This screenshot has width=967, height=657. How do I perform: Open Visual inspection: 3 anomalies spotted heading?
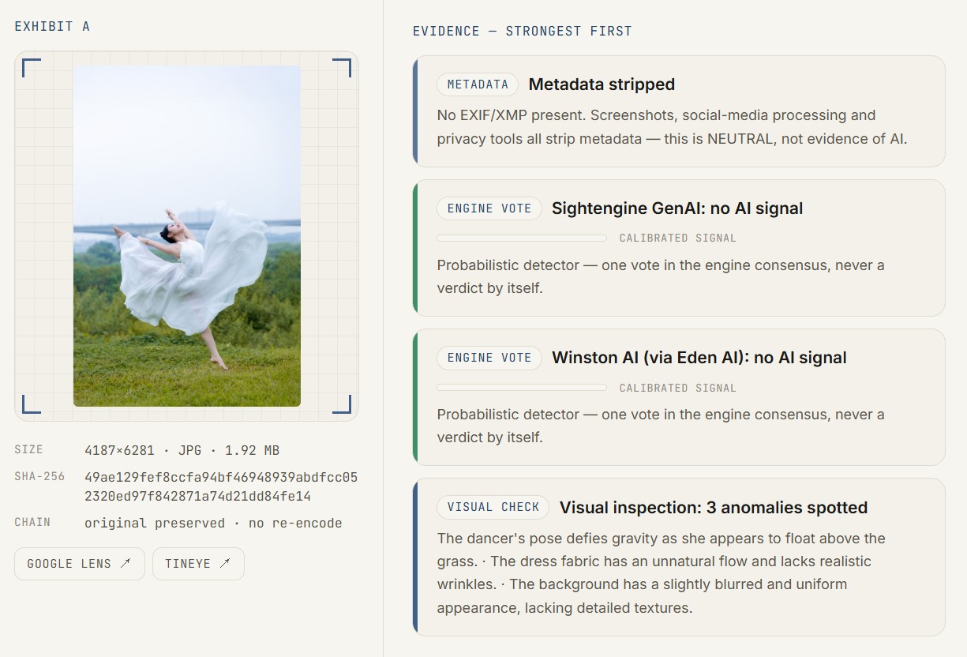(714, 507)
